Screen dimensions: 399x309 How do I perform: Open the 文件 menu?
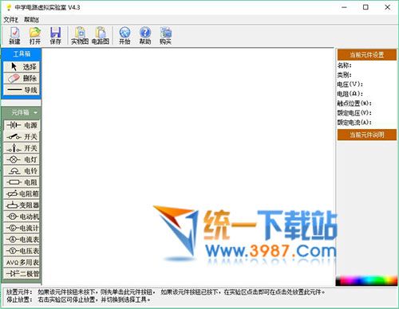coord(10,19)
